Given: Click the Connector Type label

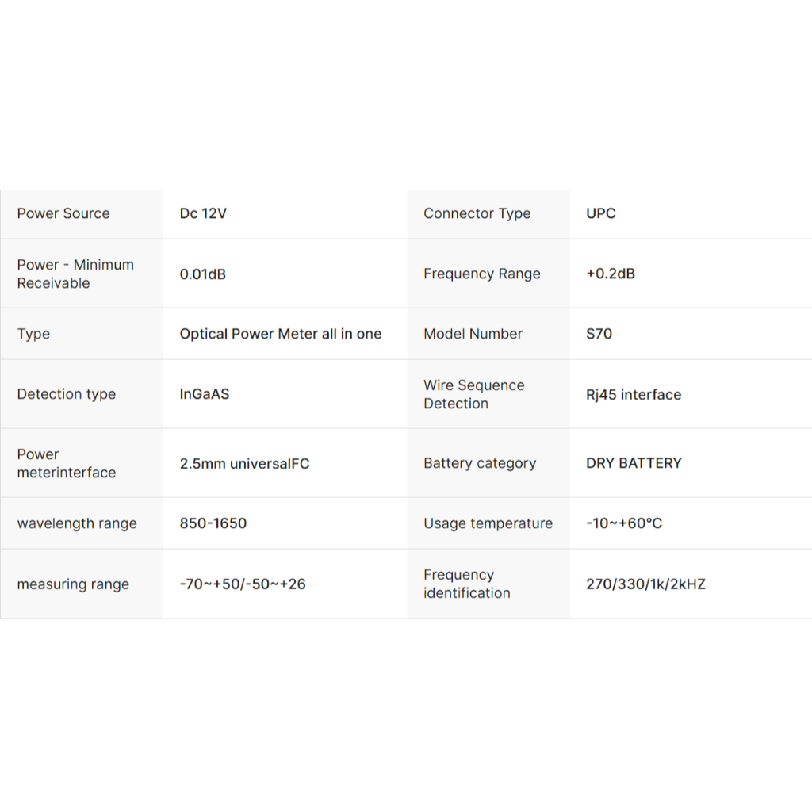Looking at the screenshot, I should [477, 213].
